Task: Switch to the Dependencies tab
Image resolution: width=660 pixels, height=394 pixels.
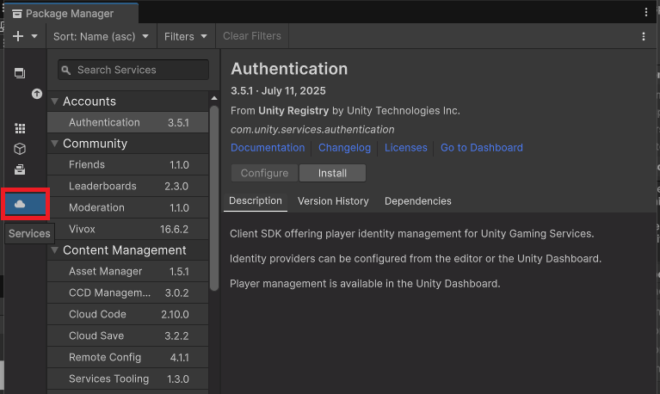Action: click(418, 201)
